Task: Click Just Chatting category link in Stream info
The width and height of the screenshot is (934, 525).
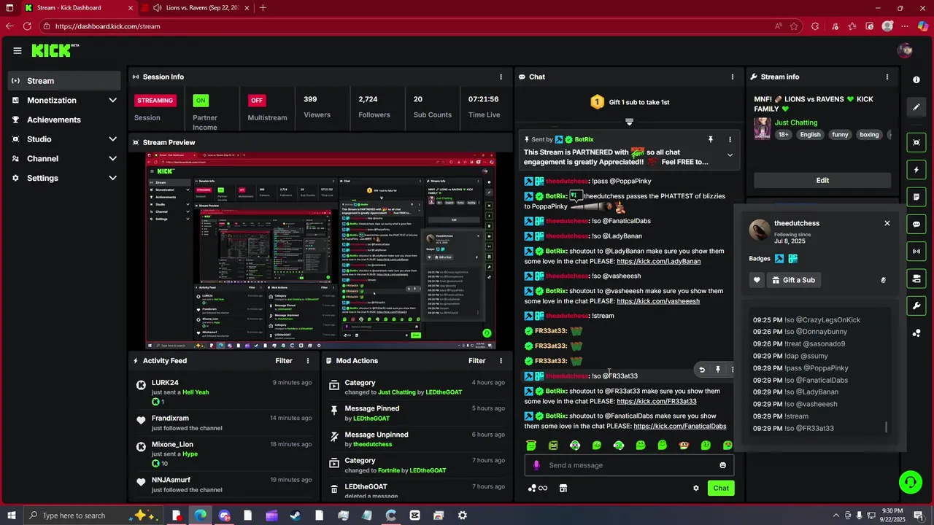Action: (x=796, y=122)
